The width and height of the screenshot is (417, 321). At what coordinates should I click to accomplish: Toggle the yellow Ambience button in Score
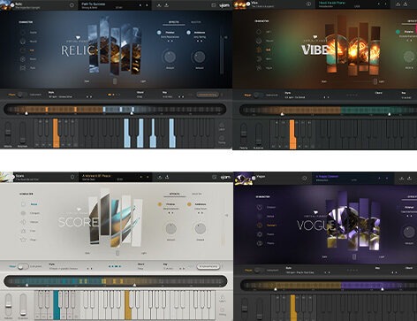pyautogui.click(x=189, y=204)
